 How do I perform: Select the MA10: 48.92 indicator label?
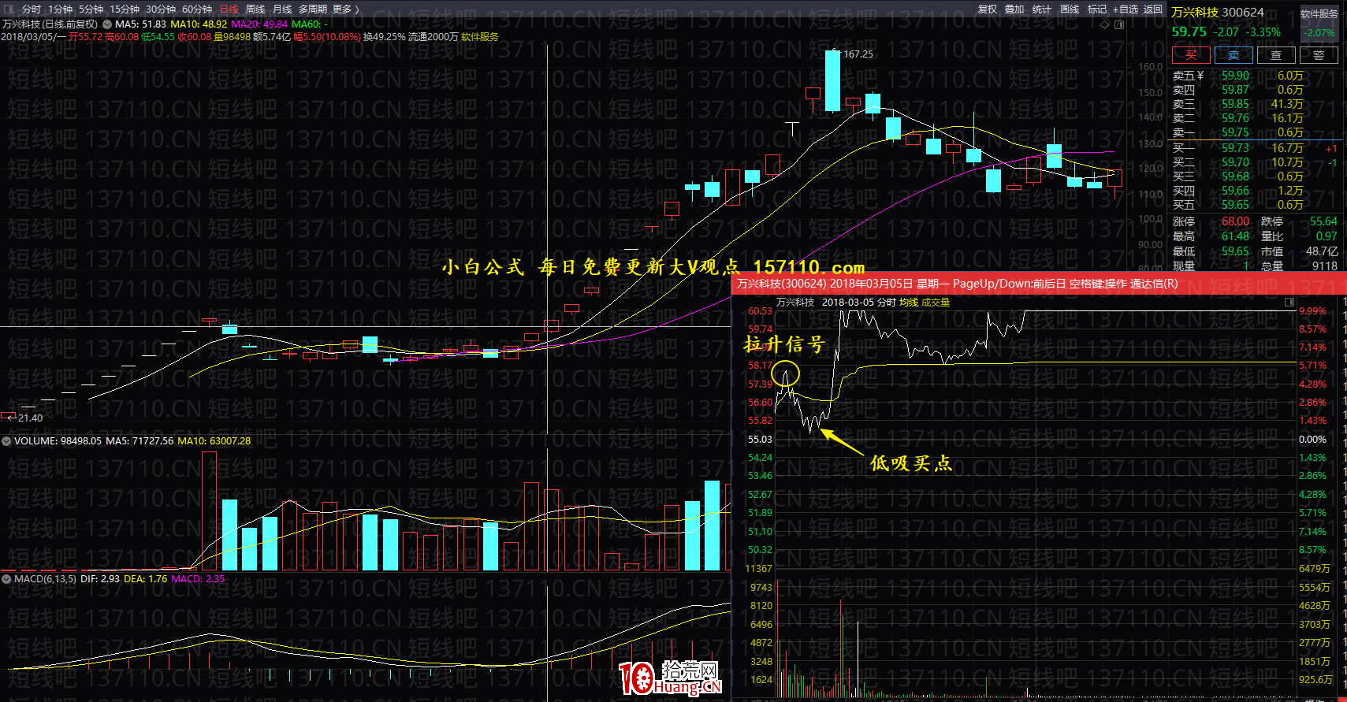pos(199,24)
